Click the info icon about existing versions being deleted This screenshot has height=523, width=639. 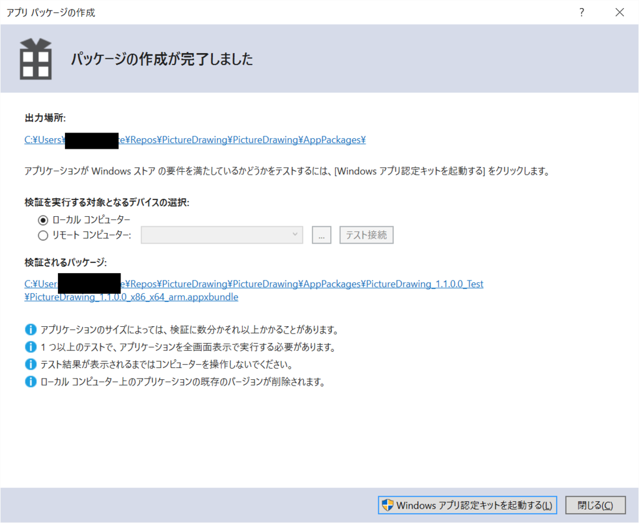tap(30, 380)
